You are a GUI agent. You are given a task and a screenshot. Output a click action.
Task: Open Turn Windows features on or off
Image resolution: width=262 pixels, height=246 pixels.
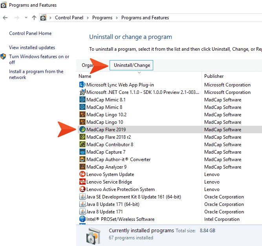tap(39, 59)
